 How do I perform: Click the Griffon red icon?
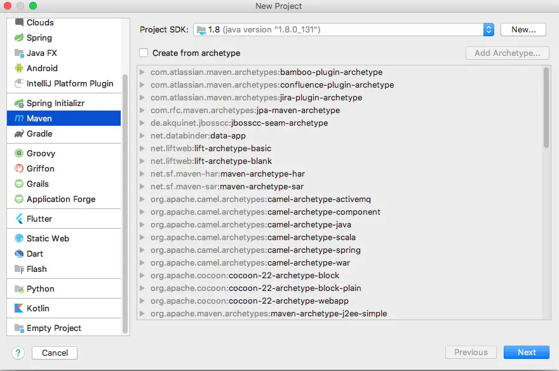point(19,168)
